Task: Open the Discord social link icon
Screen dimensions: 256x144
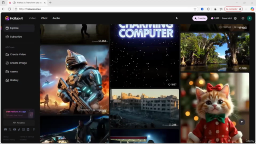Action: click(x=5, y=130)
